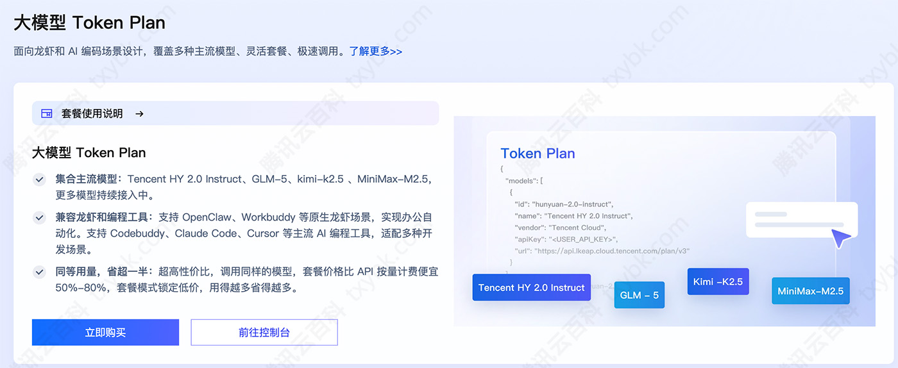The width and height of the screenshot is (898, 368).
Task: Click the page title 大模型 Token Plan
Action: coord(90,23)
